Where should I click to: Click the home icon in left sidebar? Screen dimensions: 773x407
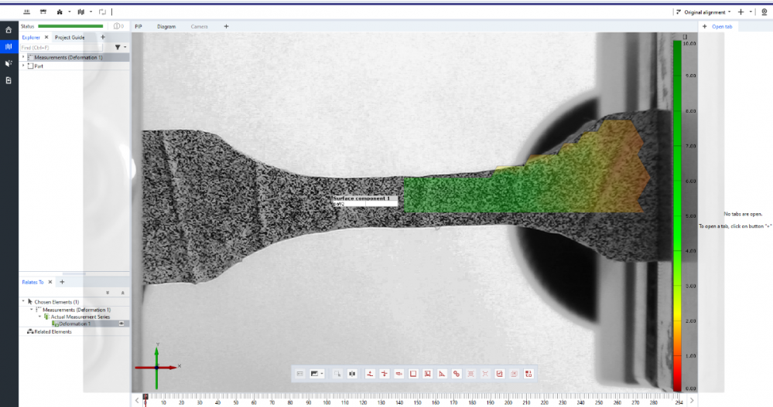(9, 30)
